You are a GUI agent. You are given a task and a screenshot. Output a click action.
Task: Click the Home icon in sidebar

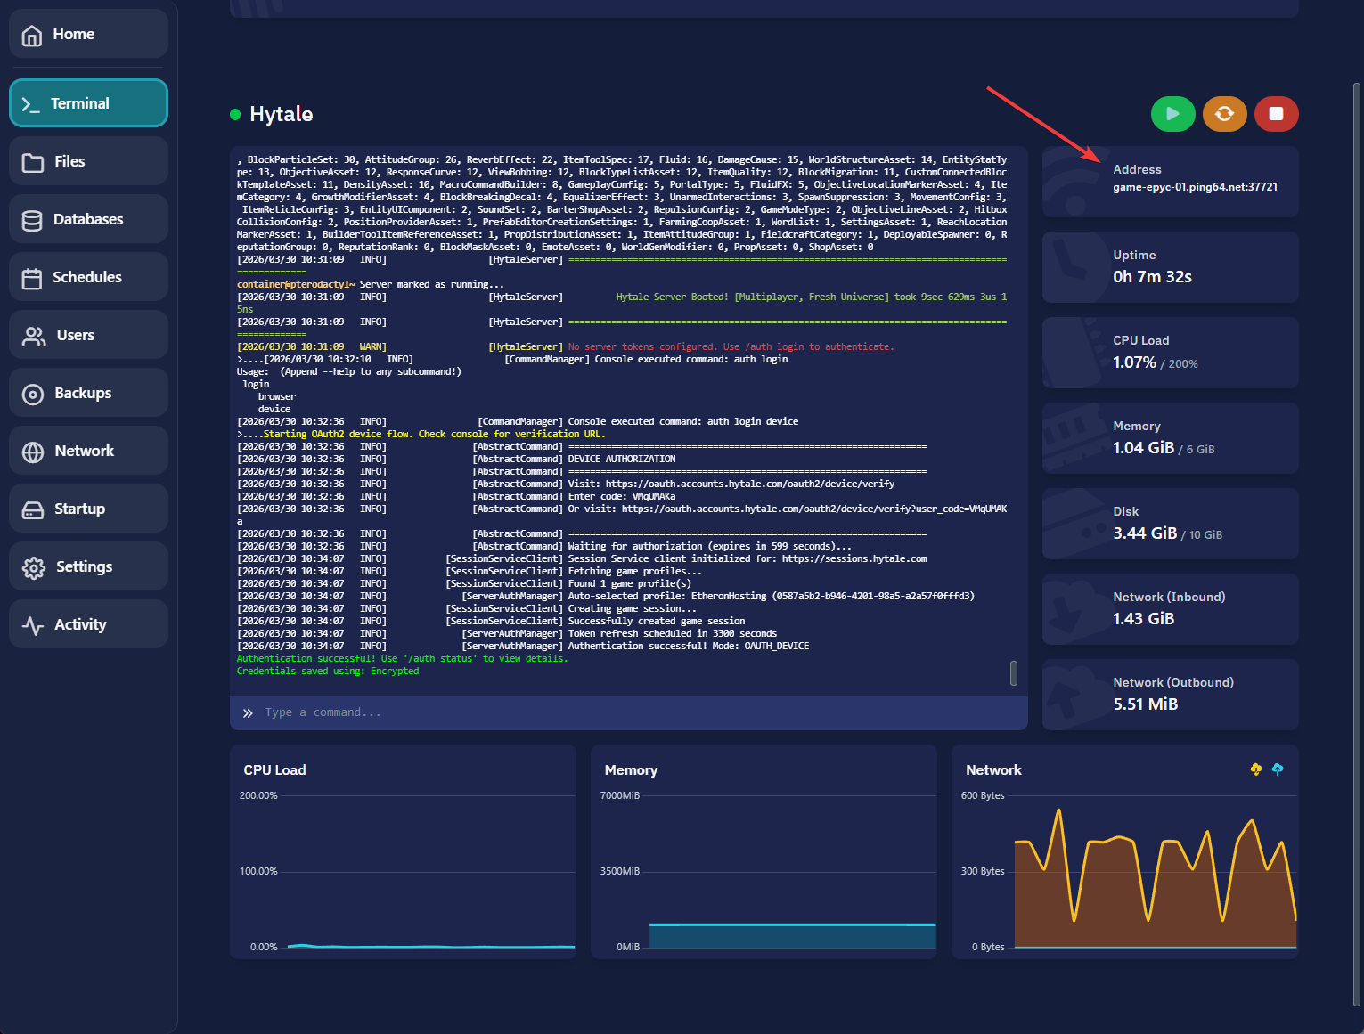[x=32, y=35]
